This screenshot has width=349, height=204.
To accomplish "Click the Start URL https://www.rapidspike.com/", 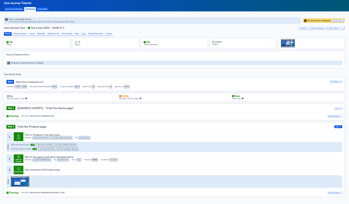I will (x=30, y=82).
